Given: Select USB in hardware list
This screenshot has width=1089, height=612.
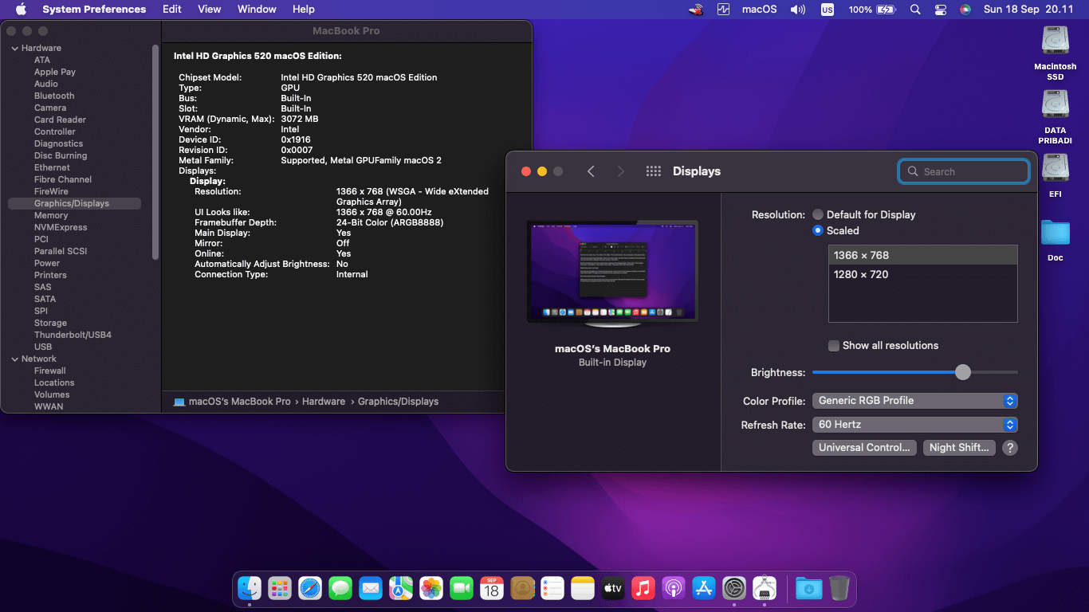Looking at the screenshot, I should 43,347.
